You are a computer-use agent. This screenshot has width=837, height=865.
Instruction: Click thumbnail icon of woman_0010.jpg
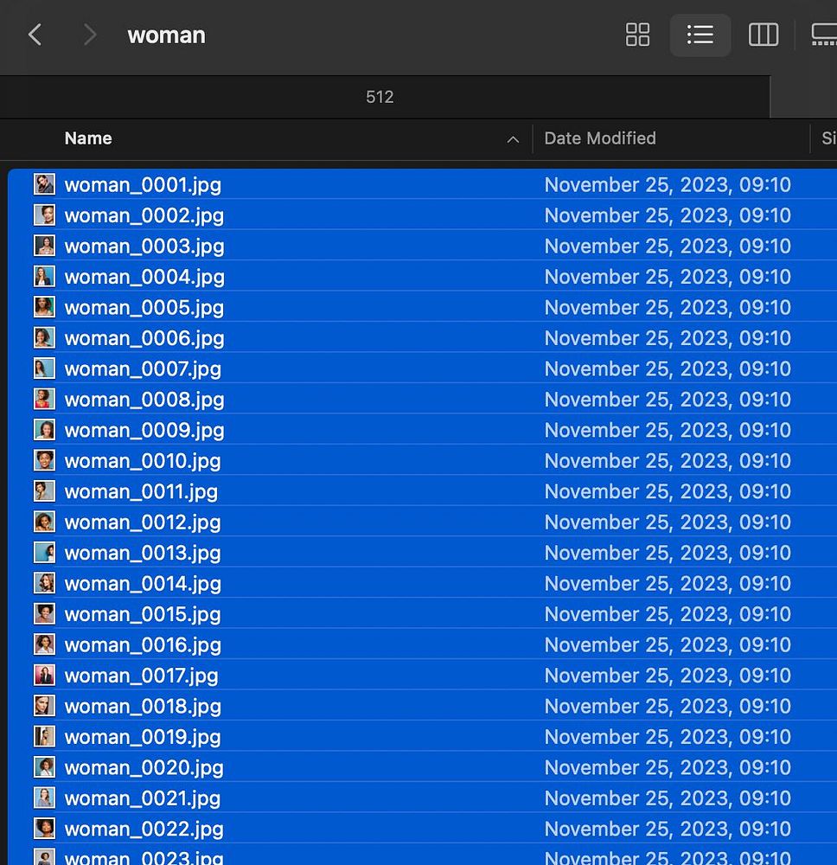pyautogui.click(x=44, y=460)
